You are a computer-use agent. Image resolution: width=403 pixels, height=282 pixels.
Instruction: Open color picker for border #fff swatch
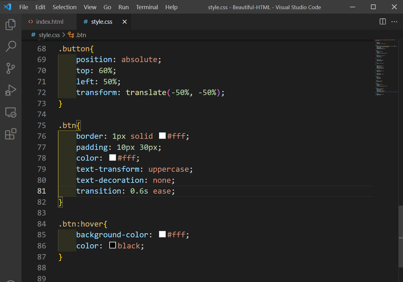162,136
